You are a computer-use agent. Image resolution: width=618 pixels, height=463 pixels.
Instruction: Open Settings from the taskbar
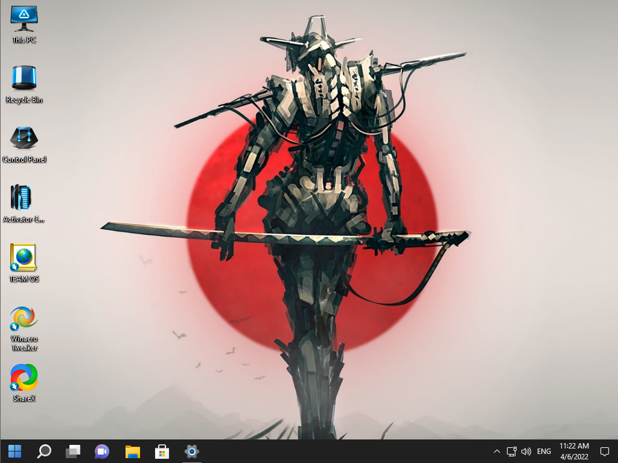pos(191,451)
